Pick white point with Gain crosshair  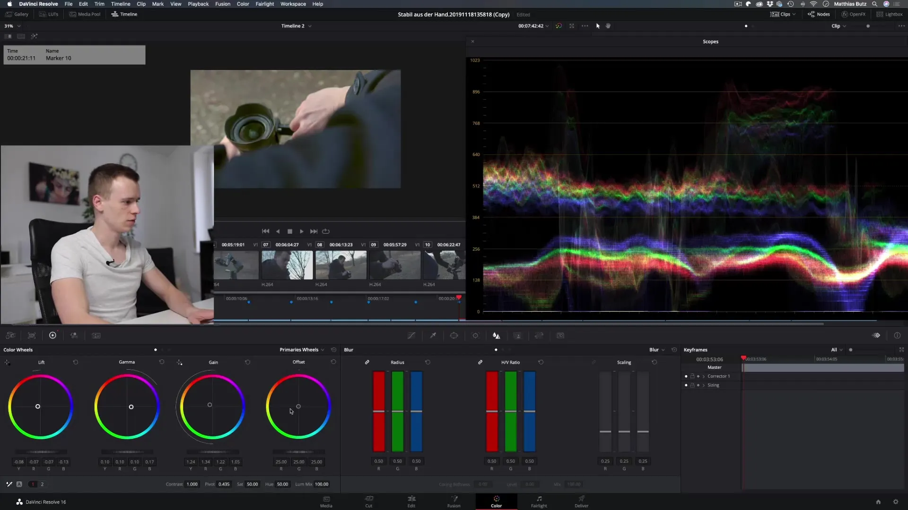click(180, 362)
